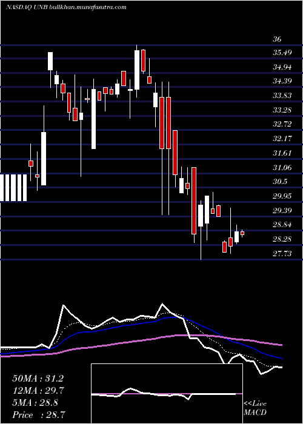Screen dimensions: 303x424
Task: Click the tall white candle topping near 35.49
Action: click(x=137, y=70)
